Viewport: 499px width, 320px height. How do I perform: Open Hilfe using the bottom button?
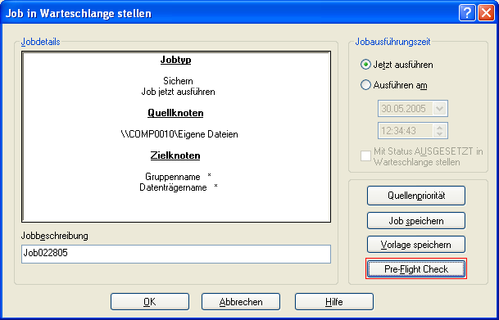pyautogui.click(x=334, y=301)
